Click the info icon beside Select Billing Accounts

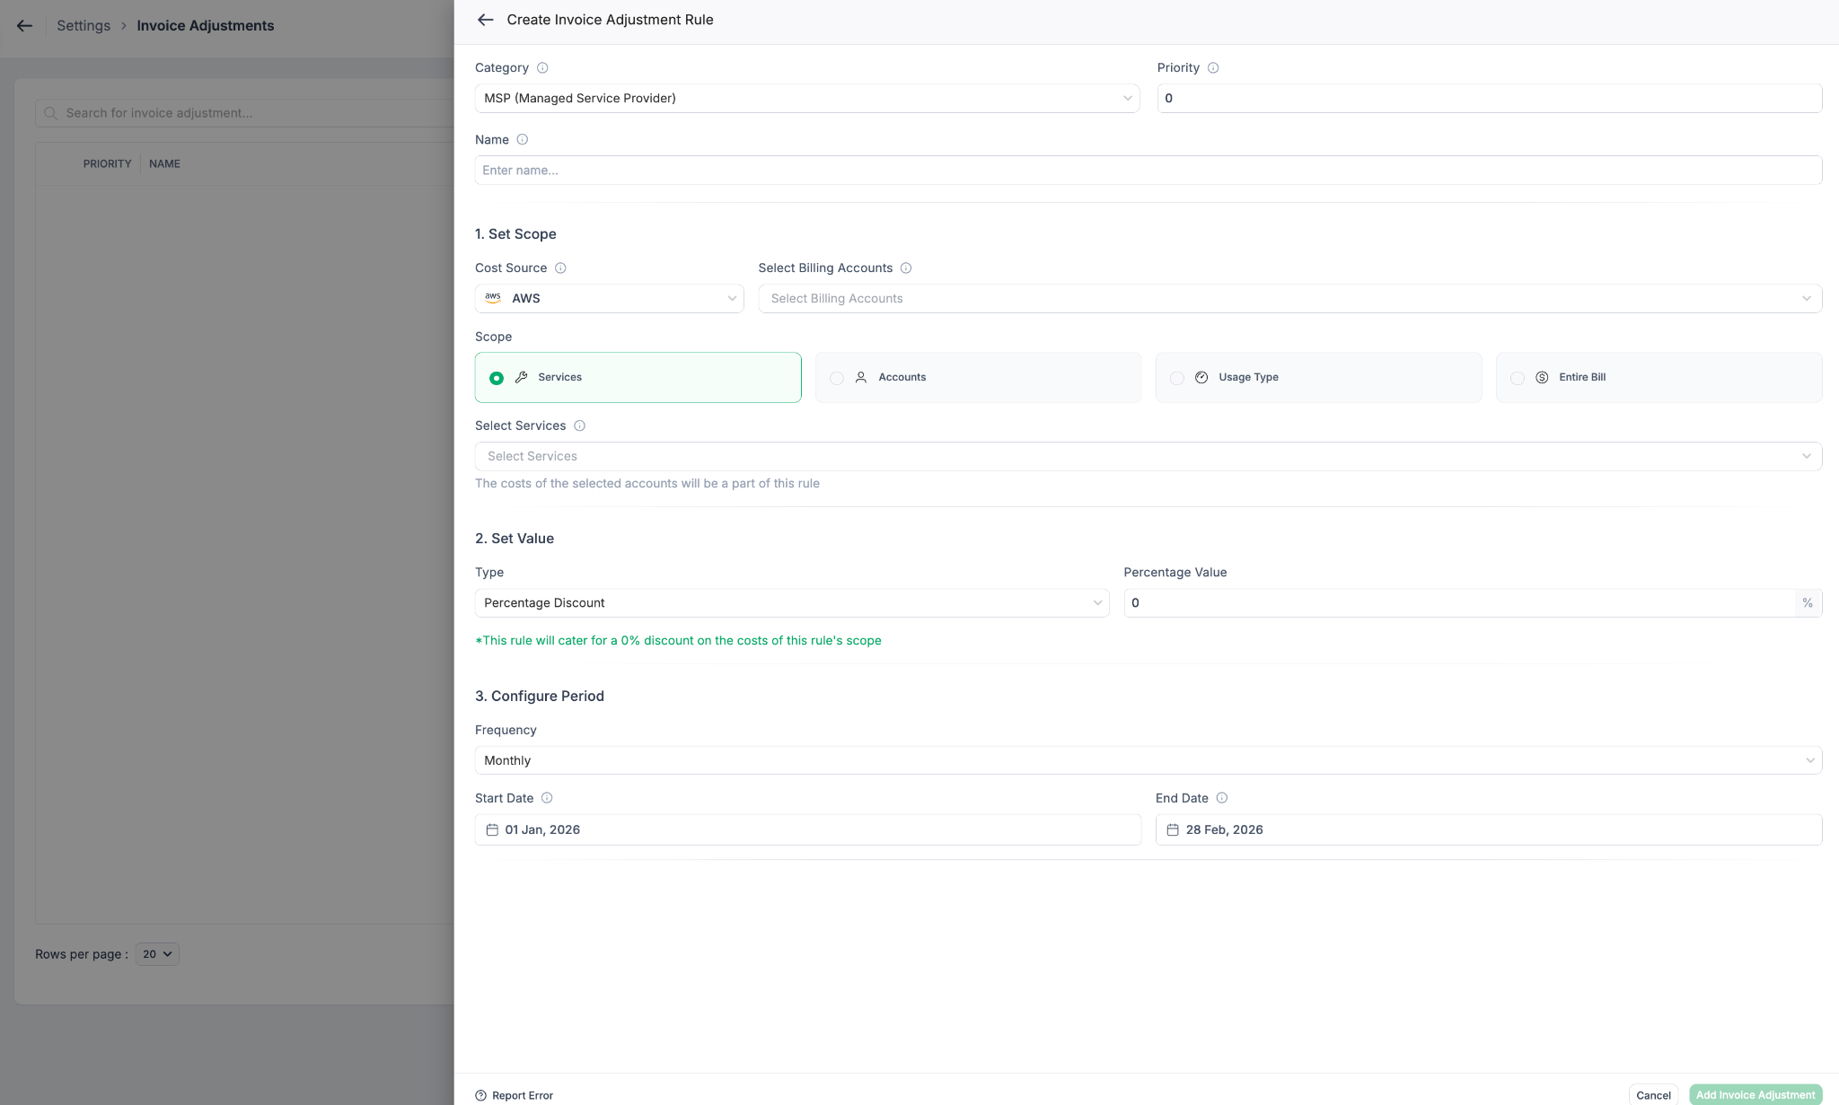pyautogui.click(x=906, y=268)
